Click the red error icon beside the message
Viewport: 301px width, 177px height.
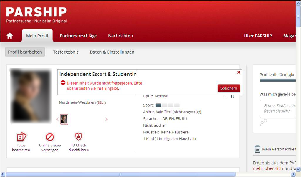[x=63, y=83]
